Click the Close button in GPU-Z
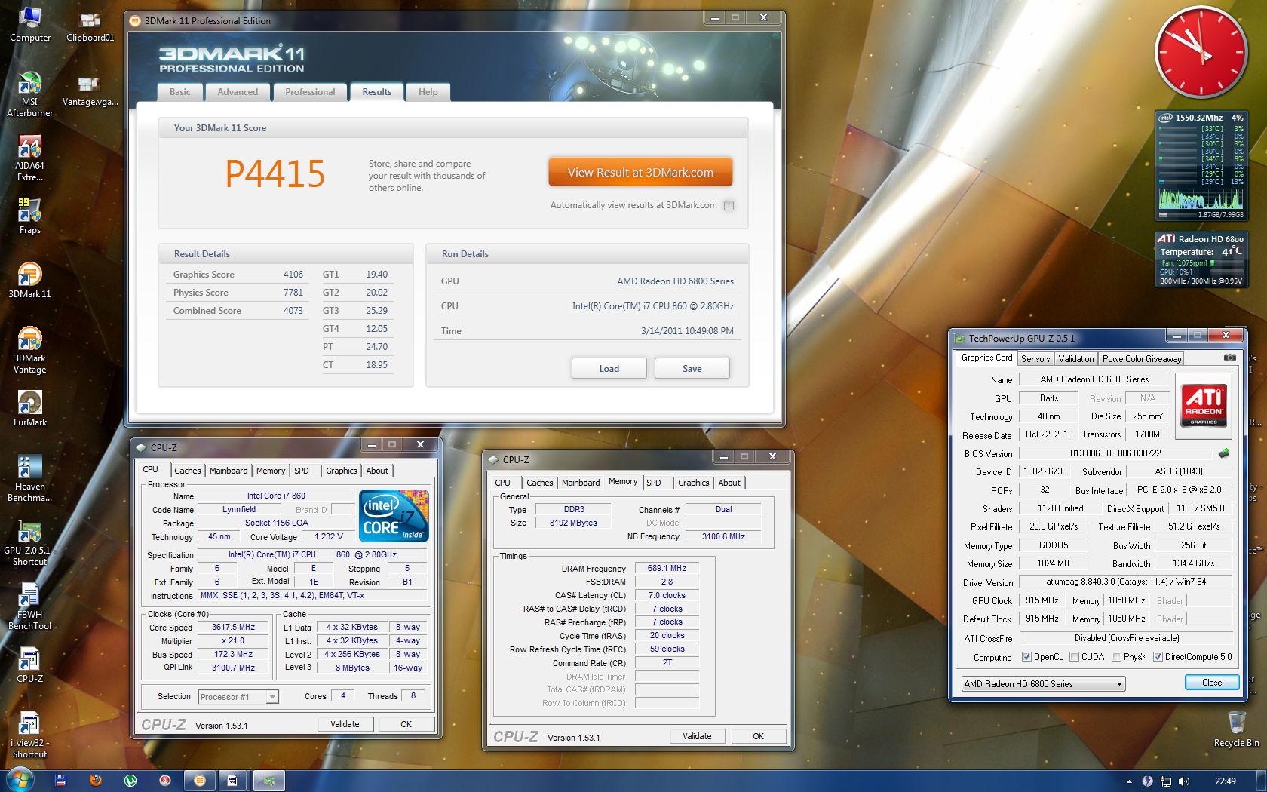 coord(1212,683)
